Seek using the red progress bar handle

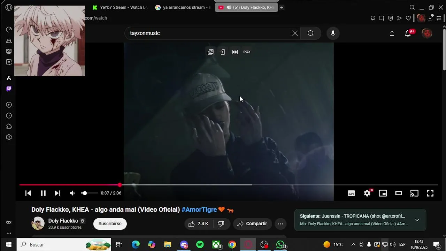click(x=120, y=185)
